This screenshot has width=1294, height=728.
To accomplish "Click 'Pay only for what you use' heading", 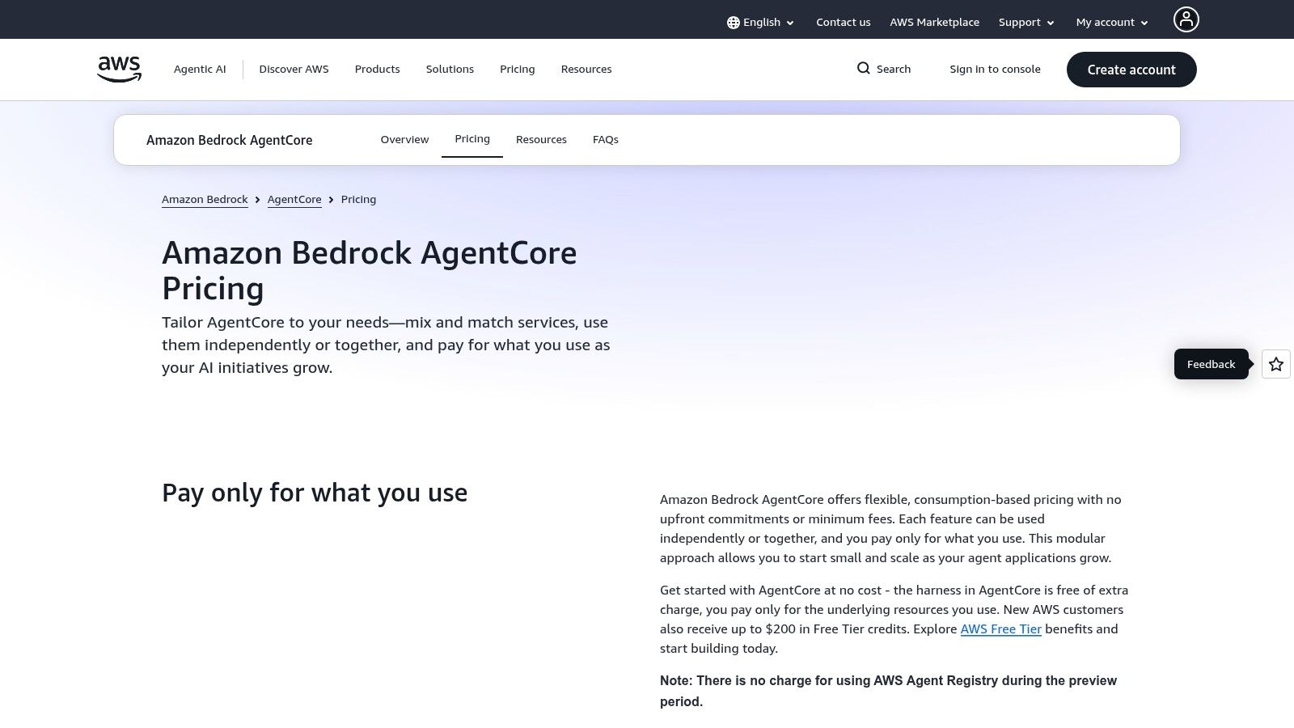I will point(315,493).
